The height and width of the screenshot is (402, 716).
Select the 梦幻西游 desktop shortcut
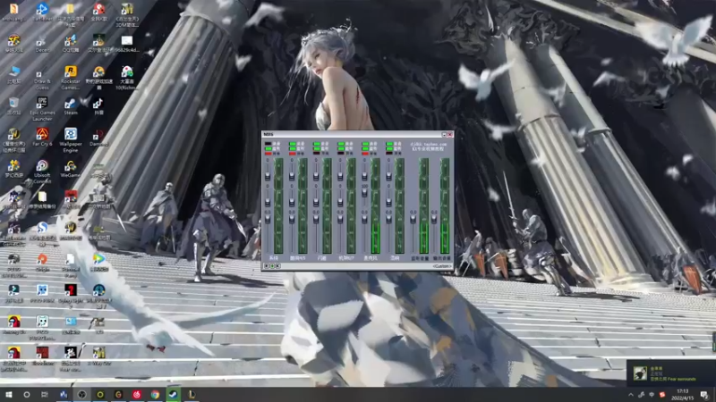pos(13,169)
